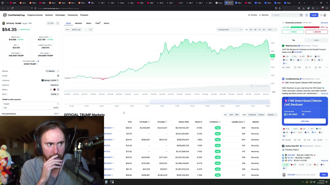The width and height of the screenshot is (330, 185).
Task: Click the TRUMP converter amount field
Action: 31,104
